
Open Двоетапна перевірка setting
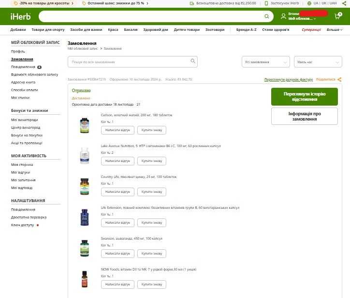tap(29, 217)
